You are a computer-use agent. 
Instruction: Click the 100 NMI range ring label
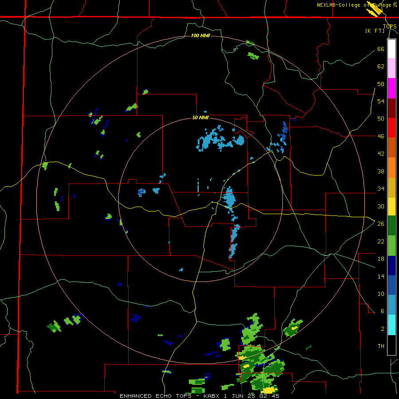coord(200,35)
